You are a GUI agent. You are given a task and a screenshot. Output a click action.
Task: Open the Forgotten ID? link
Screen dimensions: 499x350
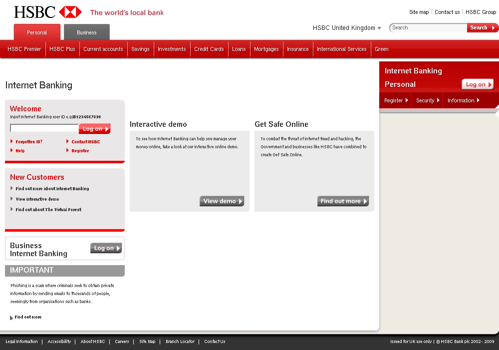coord(29,142)
